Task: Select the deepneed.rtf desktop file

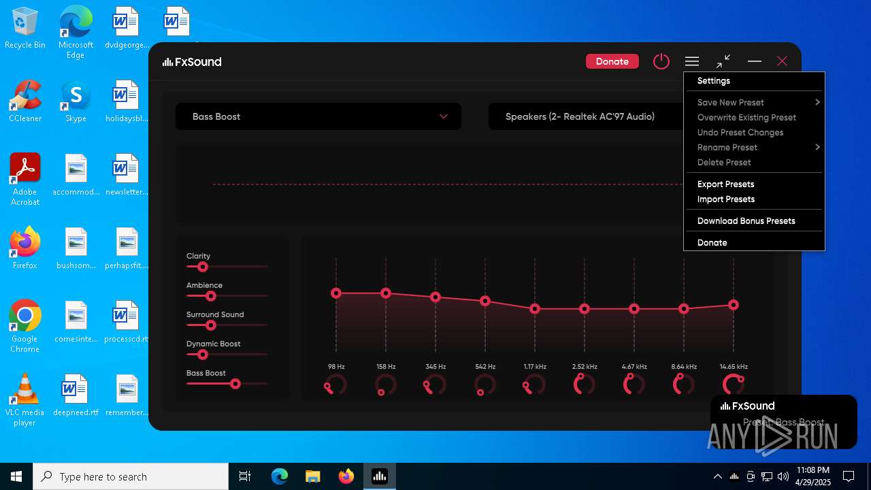Action: point(76,395)
